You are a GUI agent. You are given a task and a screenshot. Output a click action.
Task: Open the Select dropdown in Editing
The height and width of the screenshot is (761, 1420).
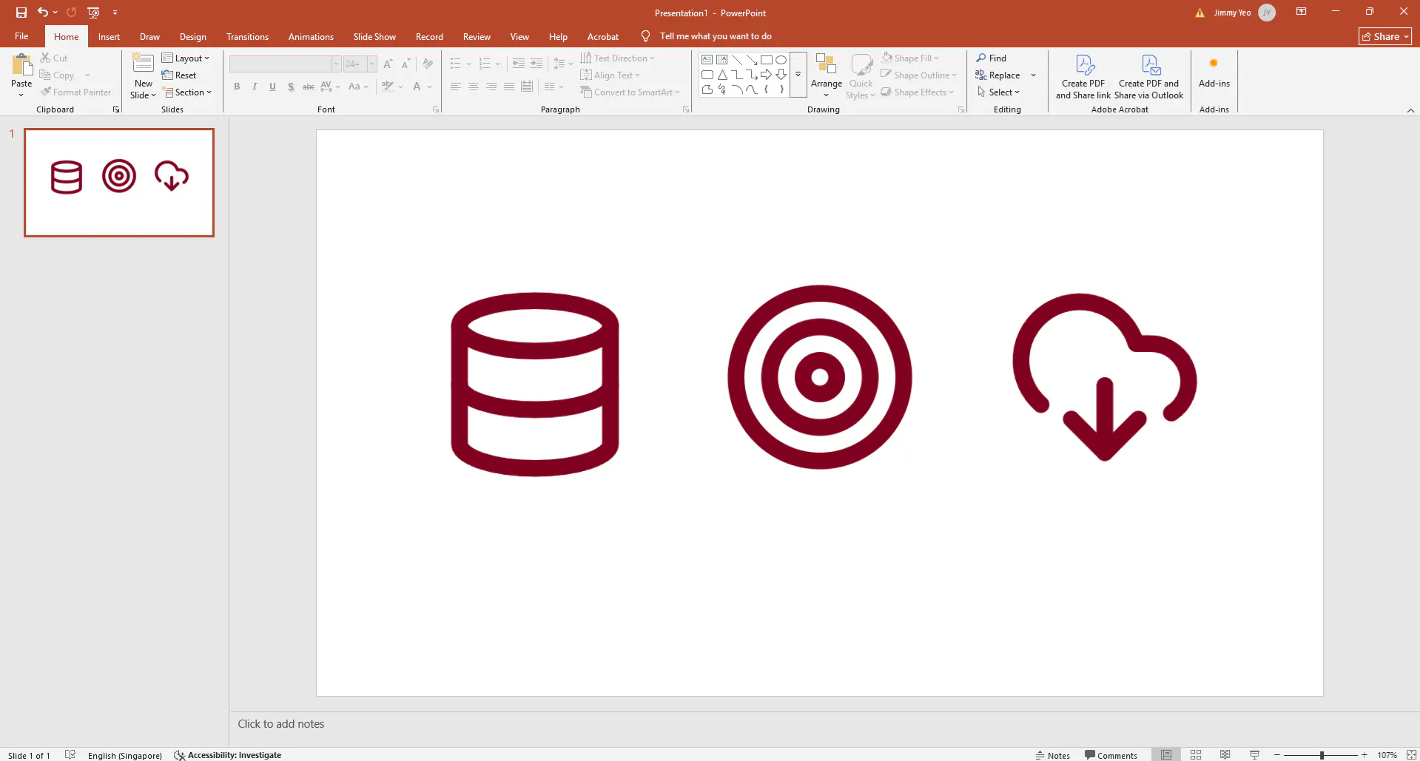point(998,92)
